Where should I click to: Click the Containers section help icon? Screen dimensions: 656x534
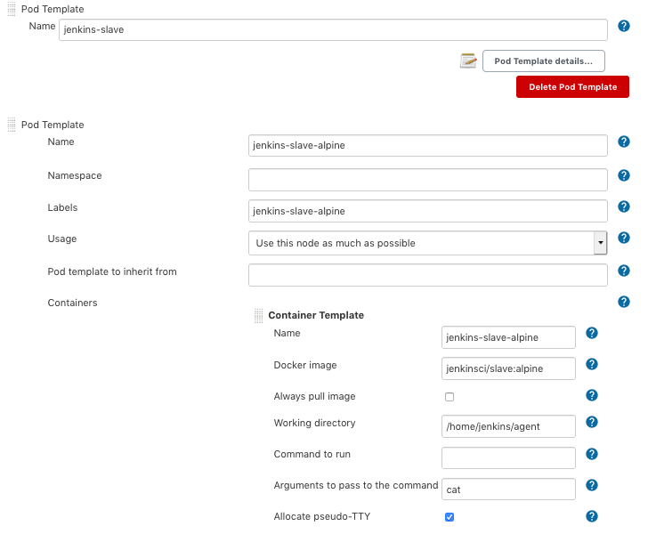point(623,302)
